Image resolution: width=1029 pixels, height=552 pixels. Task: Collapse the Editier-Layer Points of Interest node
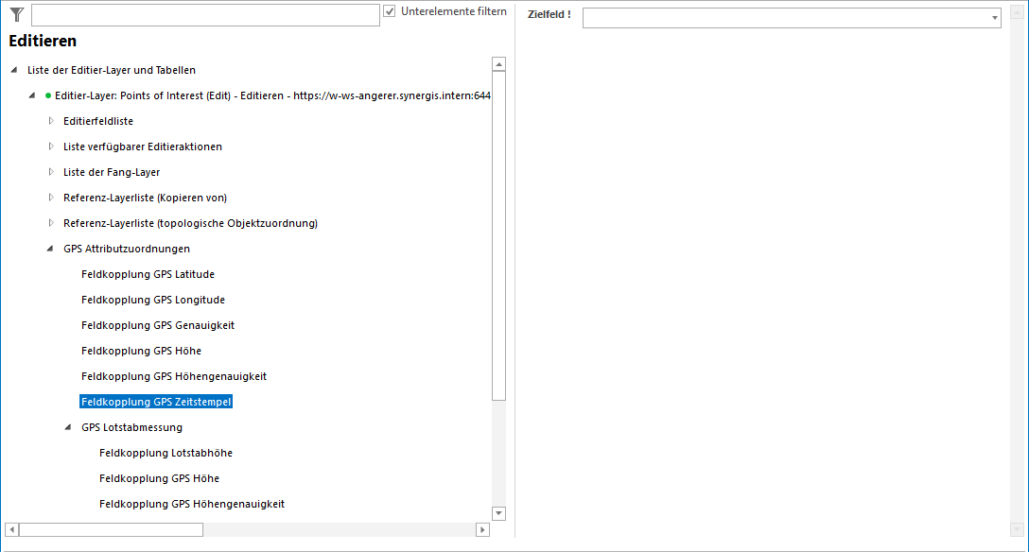tap(31, 95)
